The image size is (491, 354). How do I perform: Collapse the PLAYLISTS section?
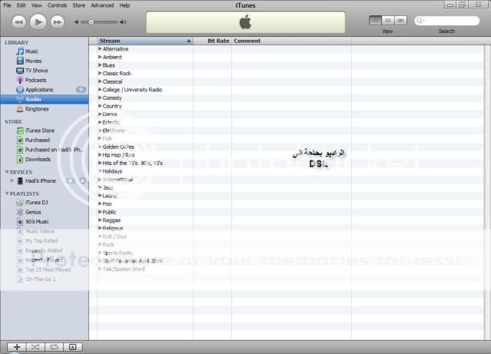point(7,194)
